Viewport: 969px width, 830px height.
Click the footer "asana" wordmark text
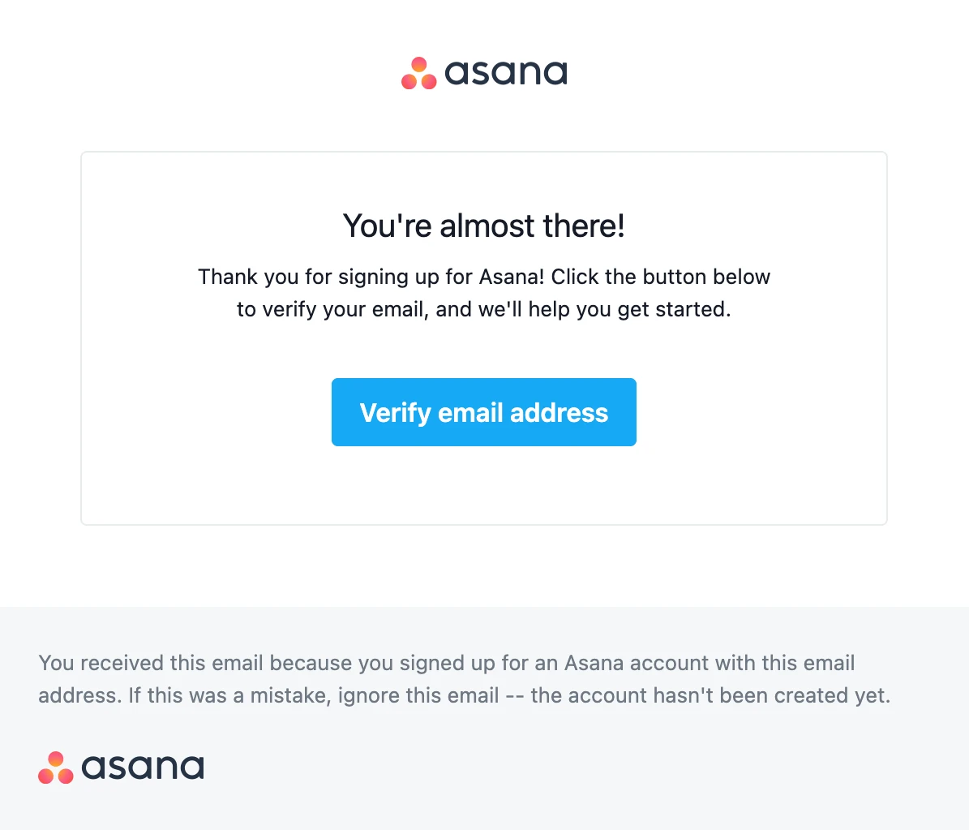coord(143,768)
